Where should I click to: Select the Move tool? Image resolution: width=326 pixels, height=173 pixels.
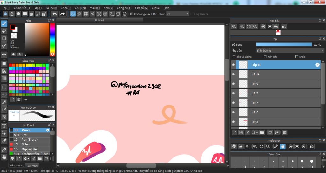click(x=4, y=54)
